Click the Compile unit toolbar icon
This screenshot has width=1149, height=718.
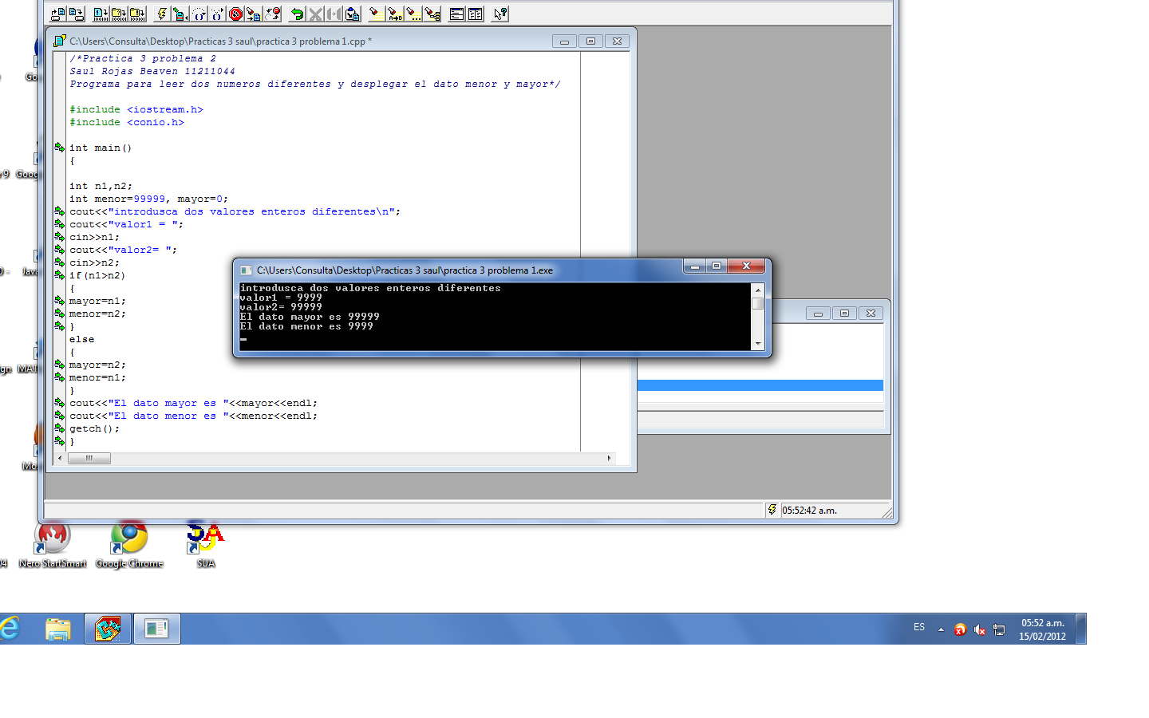click(100, 14)
